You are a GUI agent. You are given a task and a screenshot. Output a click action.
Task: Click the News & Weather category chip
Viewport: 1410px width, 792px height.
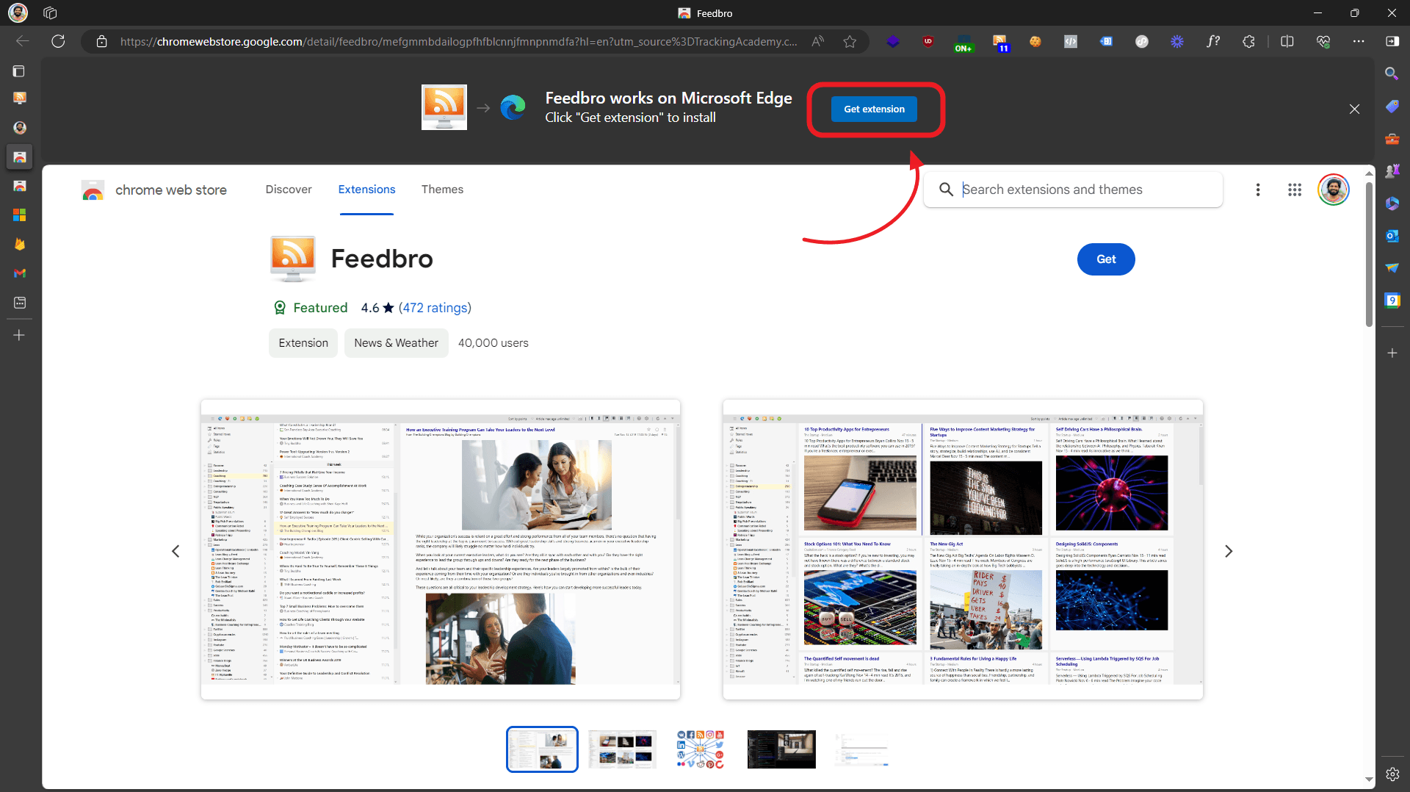click(x=396, y=343)
